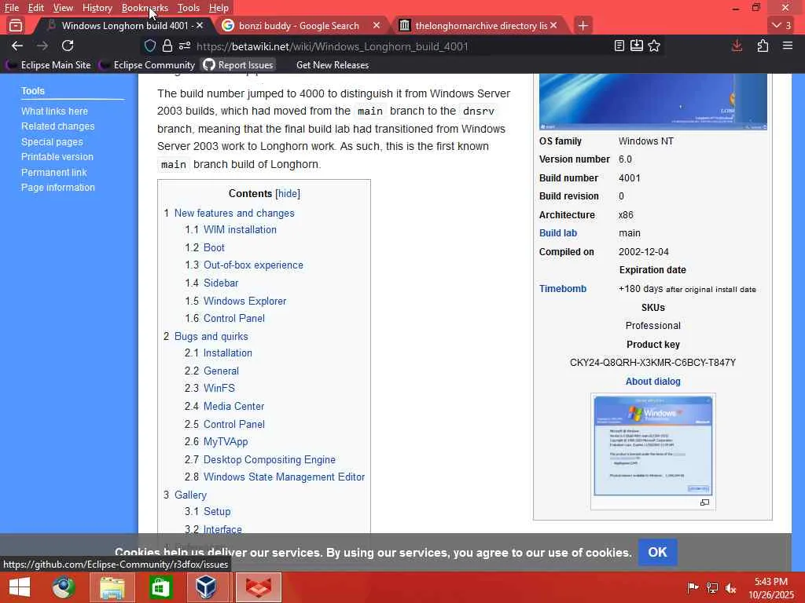Open the Build lab infobox link

(558, 233)
